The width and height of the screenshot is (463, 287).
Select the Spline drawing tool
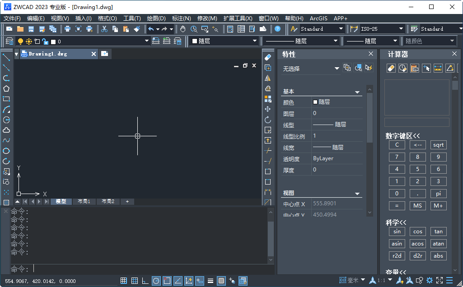(x=6, y=140)
